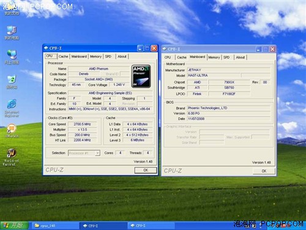Screen dimensions: 306x230
Task: Minimize the left CPU-Z window
Action: click(x=140, y=48)
